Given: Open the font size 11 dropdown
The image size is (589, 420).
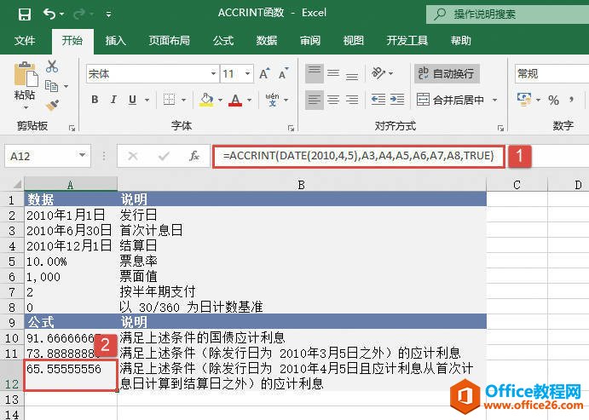Looking at the screenshot, I should (247, 73).
